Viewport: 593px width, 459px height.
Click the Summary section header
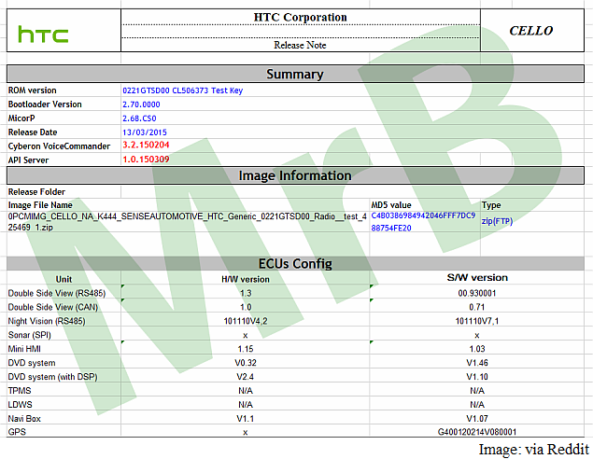295,74
